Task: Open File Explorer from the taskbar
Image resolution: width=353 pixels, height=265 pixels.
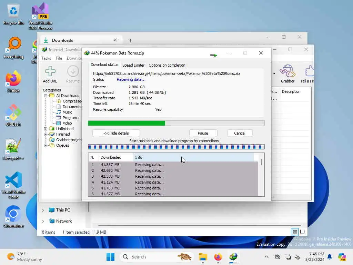Action: click(x=203, y=257)
